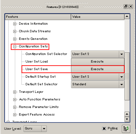Expand the Chunk Data Streams node
This screenshot has height=134, width=136.
[15, 31]
